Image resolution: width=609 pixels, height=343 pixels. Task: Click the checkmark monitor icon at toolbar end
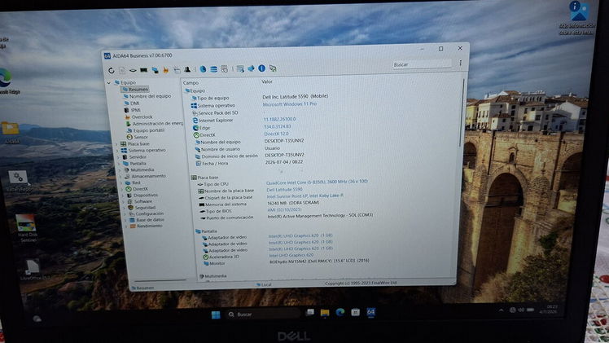273,68
